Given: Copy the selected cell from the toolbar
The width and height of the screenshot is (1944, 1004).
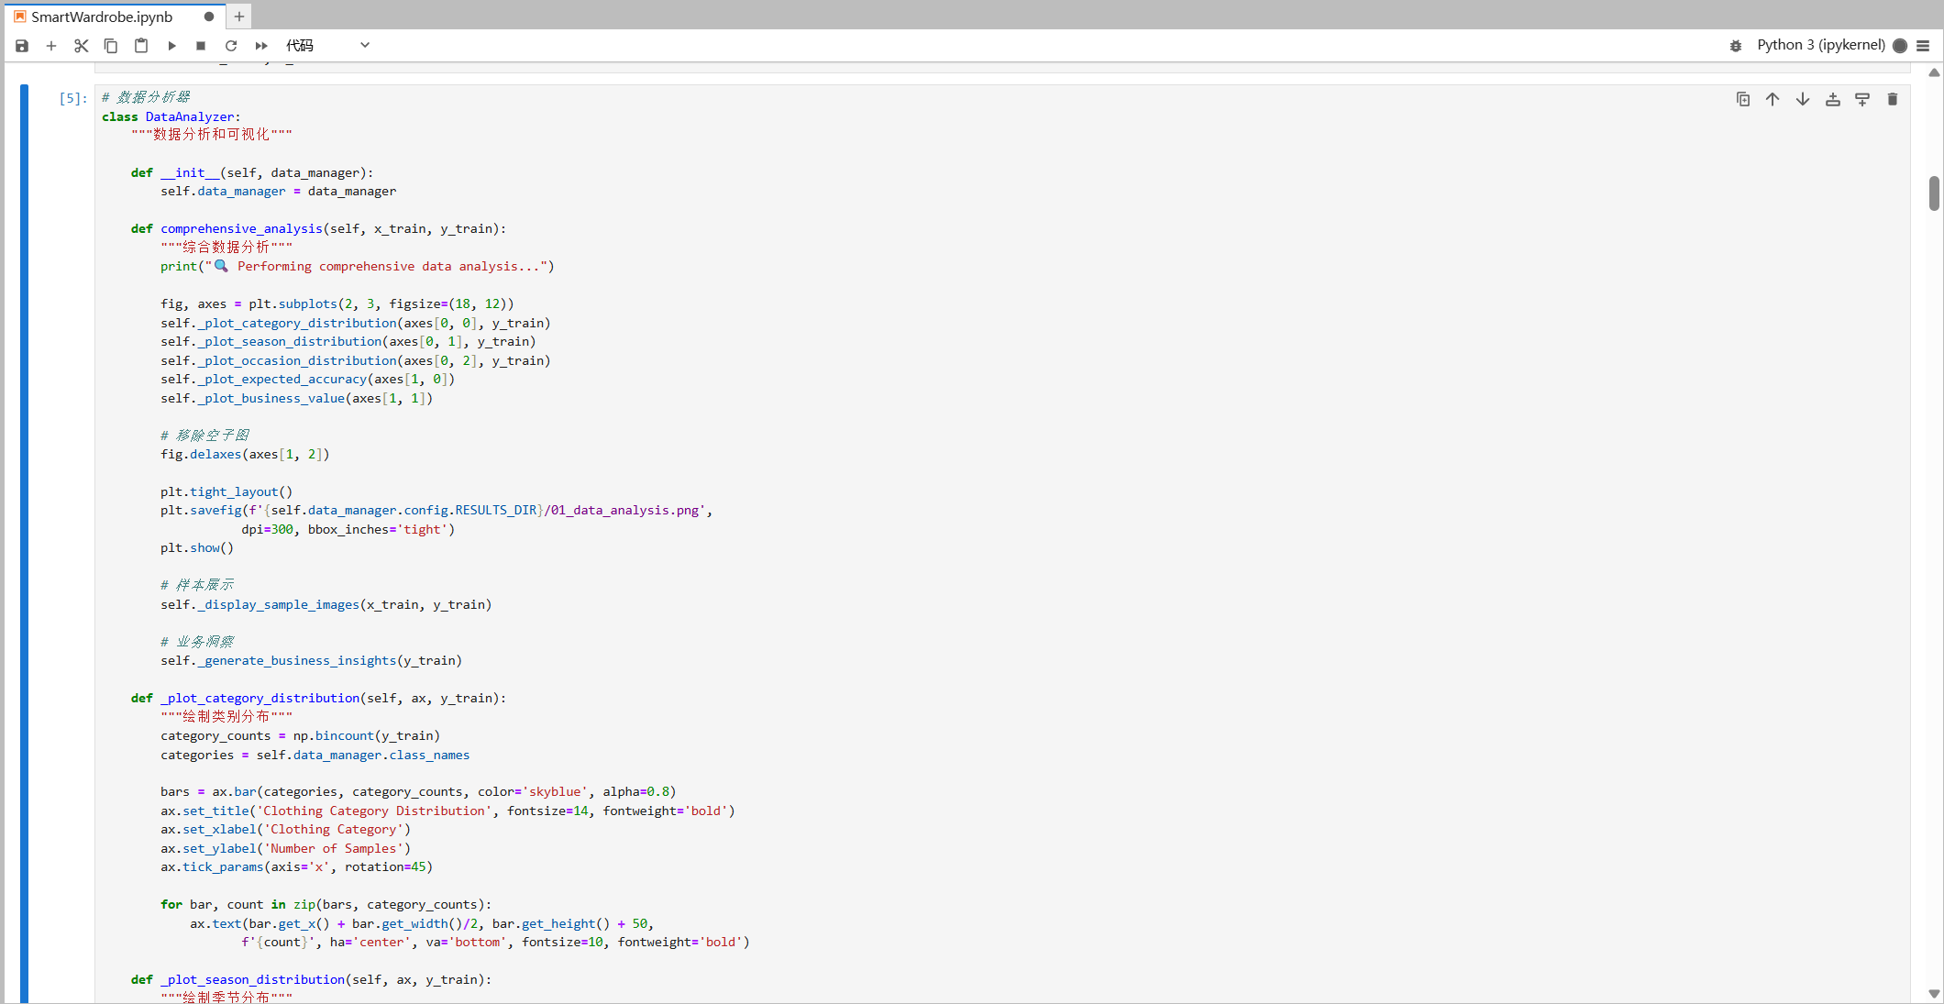Looking at the screenshot, I should click(111, 46).
